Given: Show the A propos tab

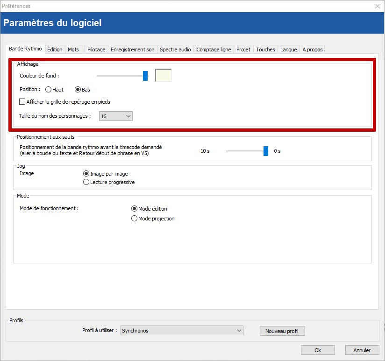Looking at the screenshot, I should 313,50.
